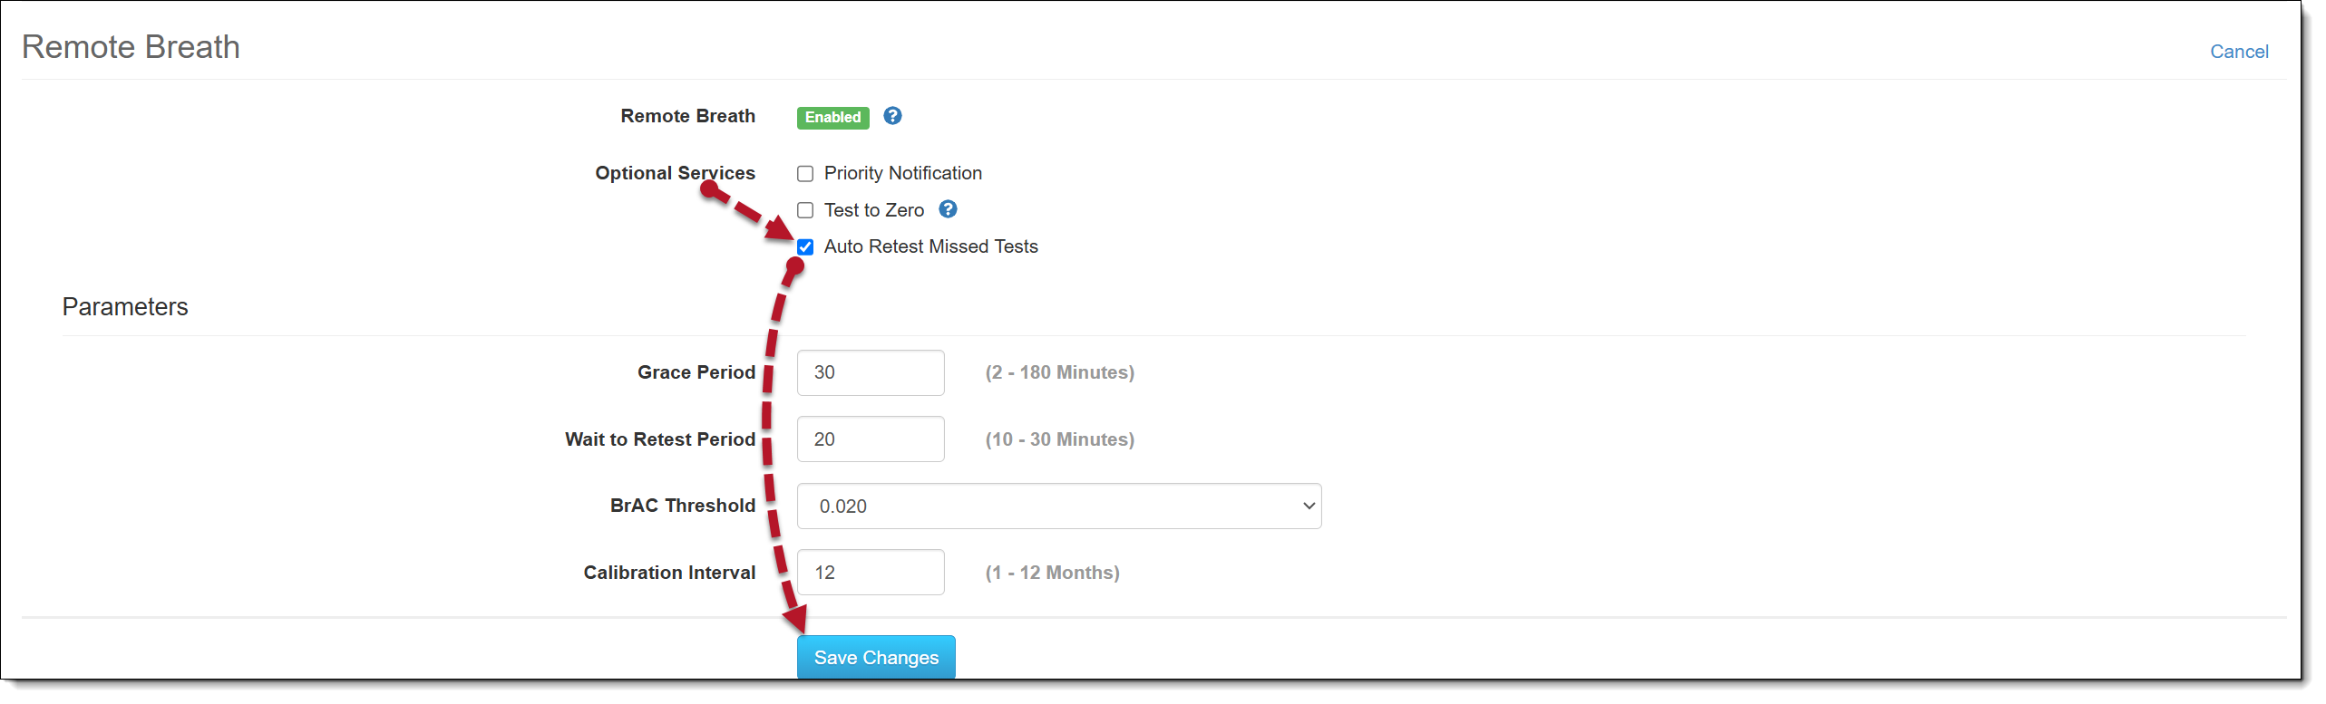Click the Auto Retest Missed Tests label
The image size is (2326, 704).
[930, 246]
